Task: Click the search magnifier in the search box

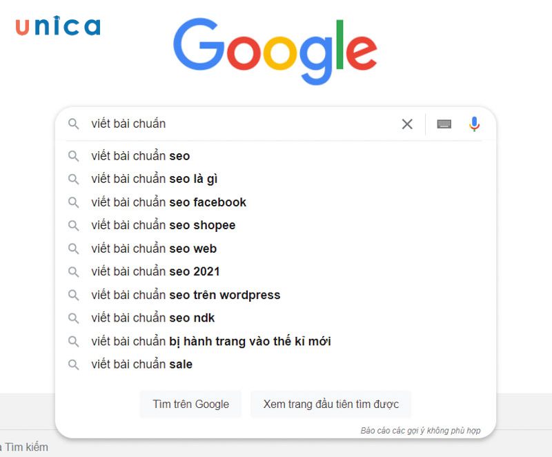Action: 74,124
